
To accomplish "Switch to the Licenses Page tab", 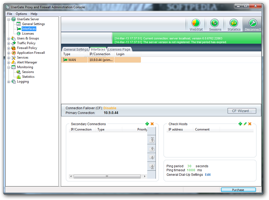I will [119, 49].
